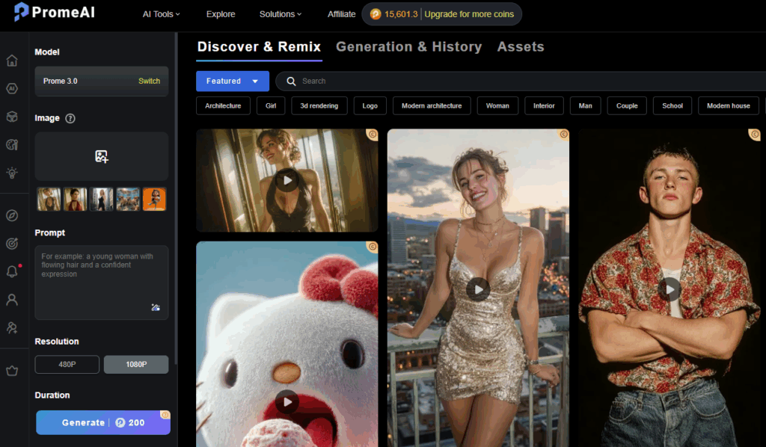766x447 pixels.
Task: Click coin badge on Hello Kitty card
Action: point(373,247)
